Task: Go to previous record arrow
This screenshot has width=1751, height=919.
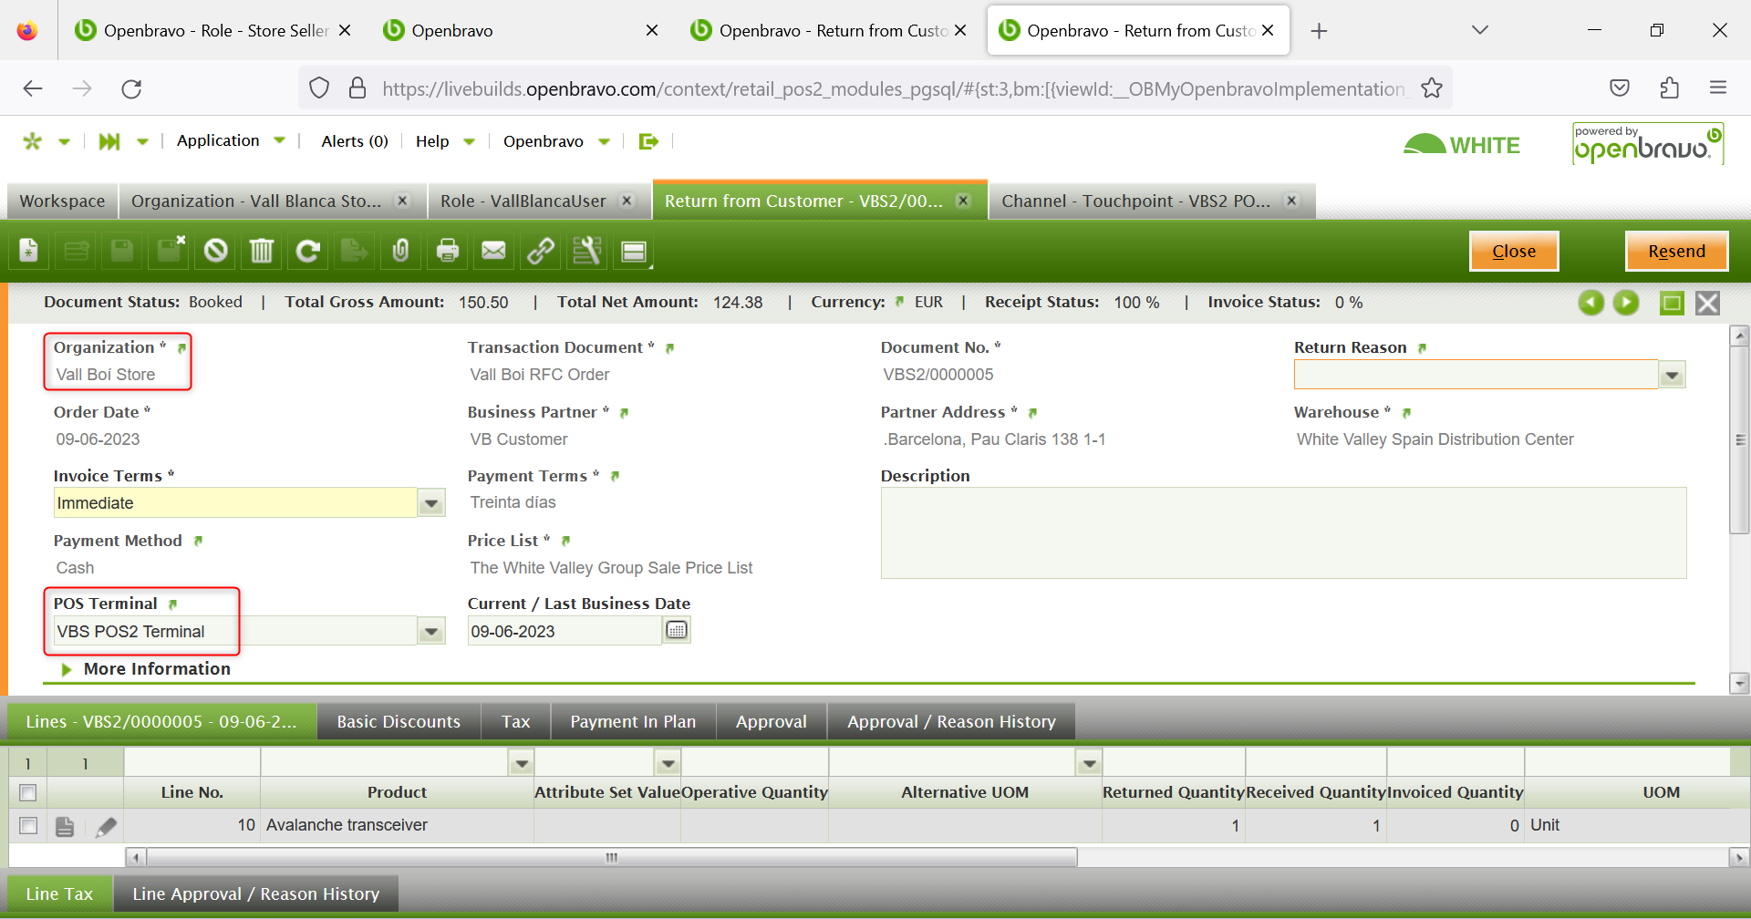Action: 1591,303
